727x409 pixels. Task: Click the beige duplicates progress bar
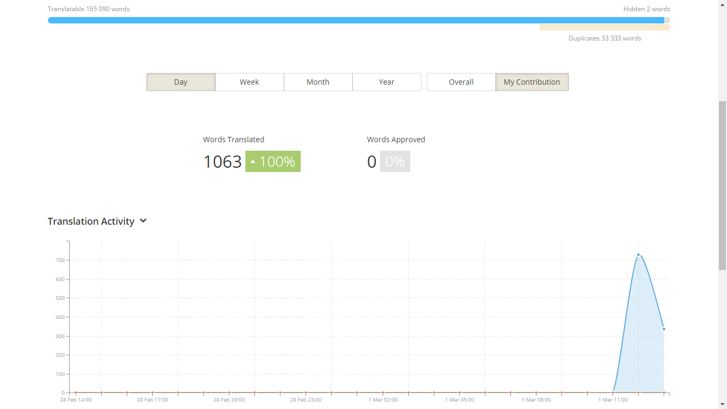pos(605,27)
